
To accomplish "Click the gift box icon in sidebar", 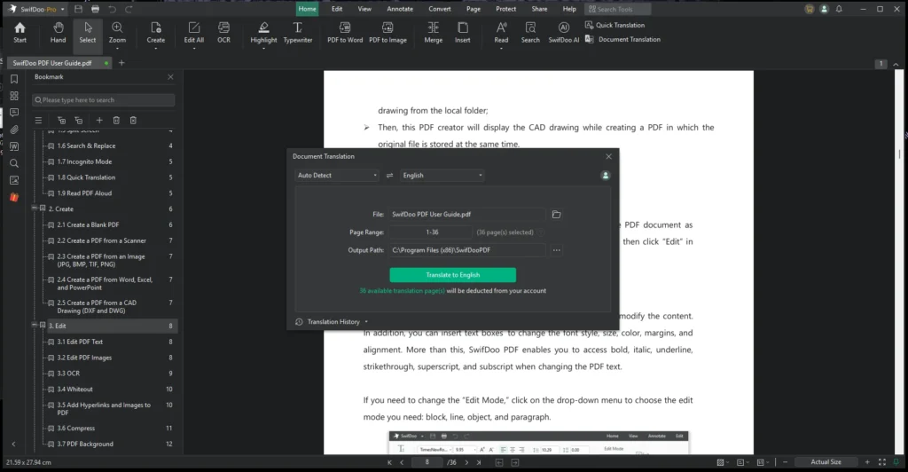I will click(x=14, y=198).
